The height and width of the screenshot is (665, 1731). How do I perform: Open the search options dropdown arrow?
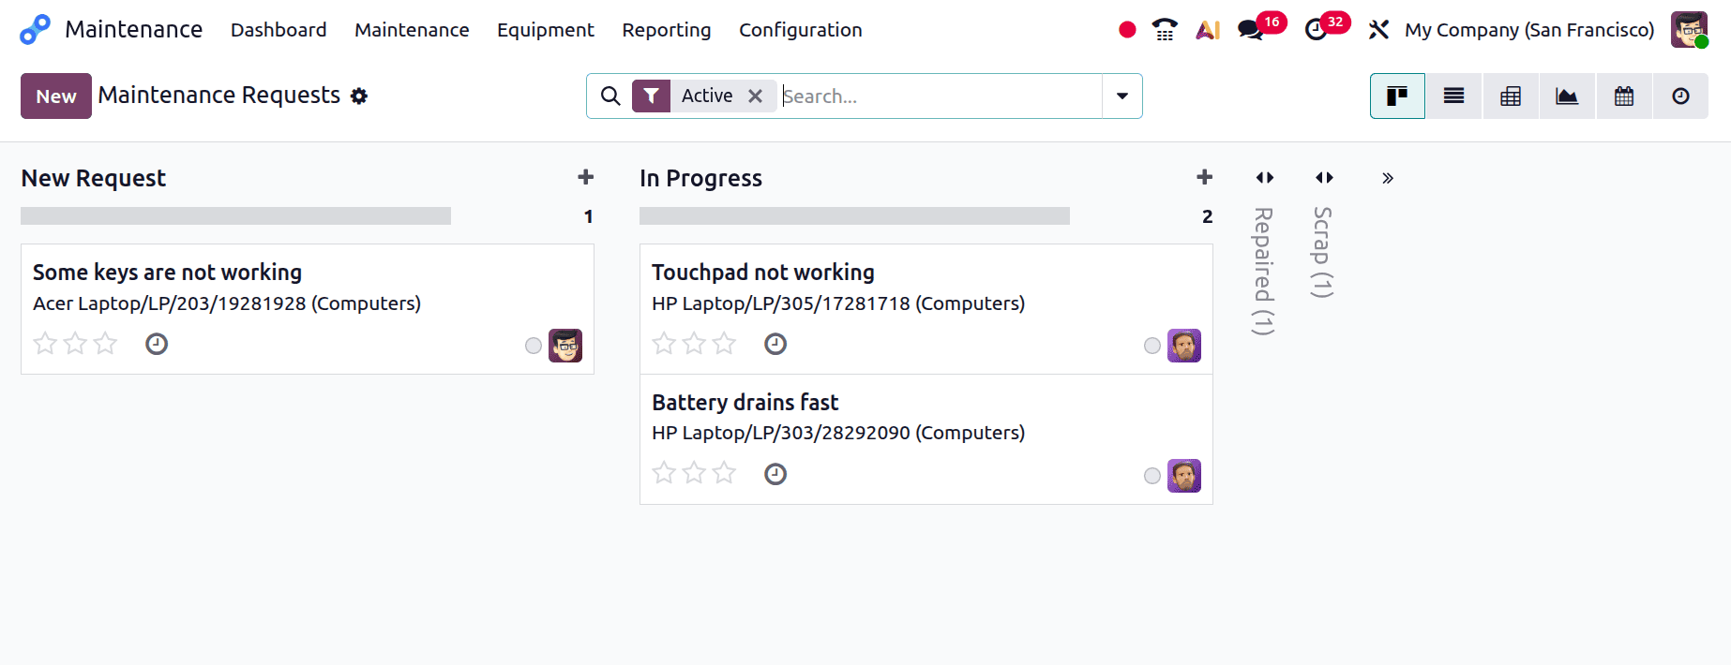point(1122,96)
